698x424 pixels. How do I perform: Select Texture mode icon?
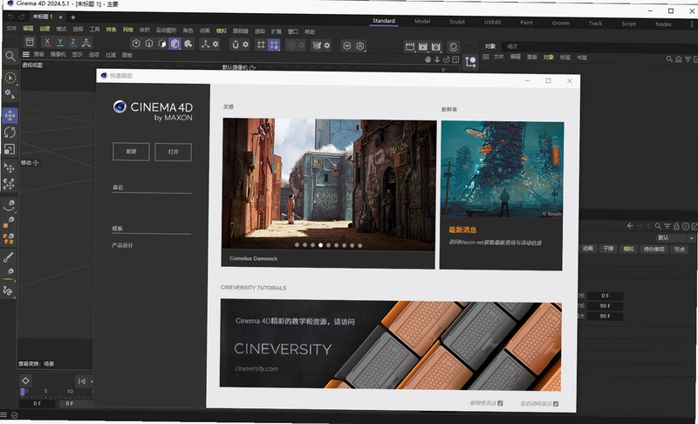188,44
